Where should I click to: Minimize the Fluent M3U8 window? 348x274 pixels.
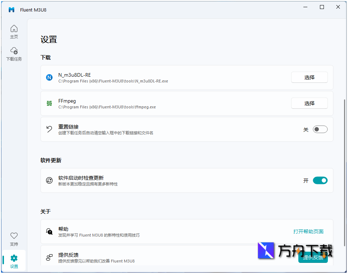click(306, 7)
